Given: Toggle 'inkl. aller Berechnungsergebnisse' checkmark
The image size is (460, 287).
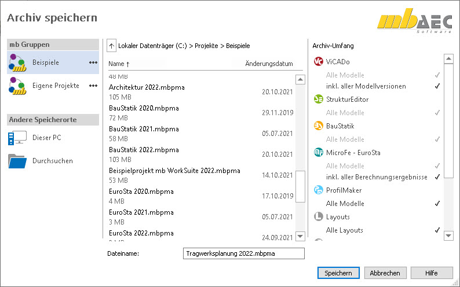Looking at the screenshot, I should pos(437,177).
